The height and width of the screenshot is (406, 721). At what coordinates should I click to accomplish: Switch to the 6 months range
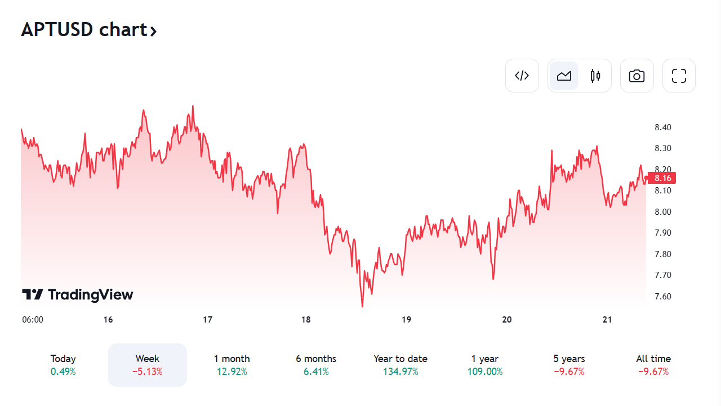click(x=316, y=365)
